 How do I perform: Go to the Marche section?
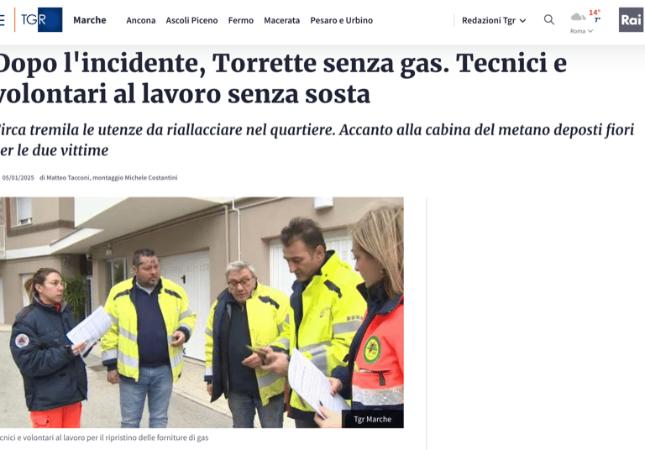pyautogui.click(x=90, y=20)
